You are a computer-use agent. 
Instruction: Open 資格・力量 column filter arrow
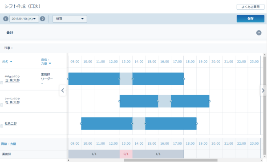click(50, 63)
